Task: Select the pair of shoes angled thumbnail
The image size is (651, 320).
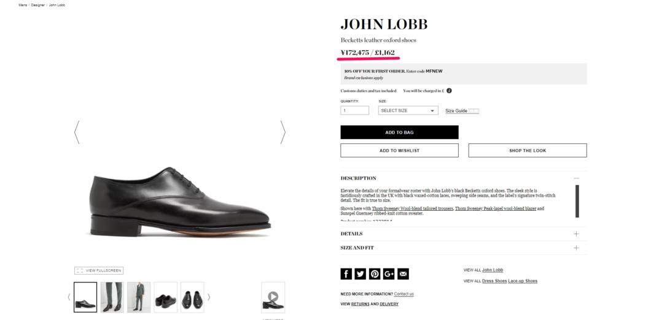Action: click(x=166, y=297)
